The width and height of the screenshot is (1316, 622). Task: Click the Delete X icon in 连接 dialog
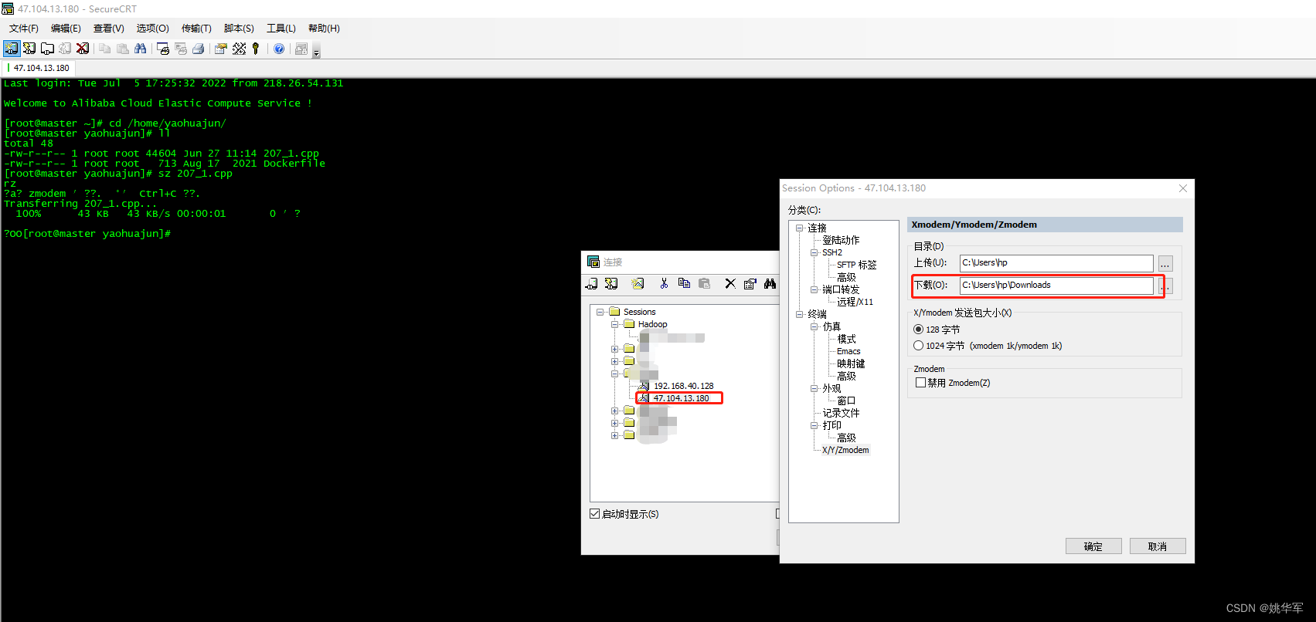pos(730,284)
